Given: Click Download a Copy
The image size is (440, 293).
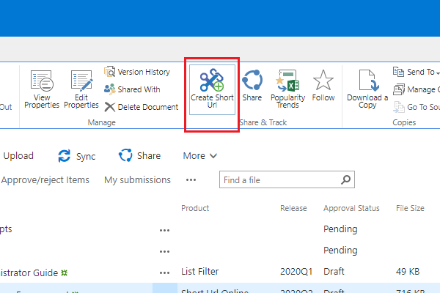Looking at the screenshot, I should pyautogui.click(x=367, y=89).
